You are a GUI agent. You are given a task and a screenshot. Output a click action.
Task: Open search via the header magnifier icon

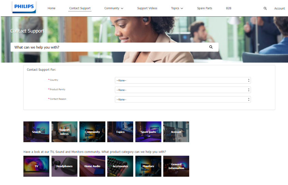265,9
